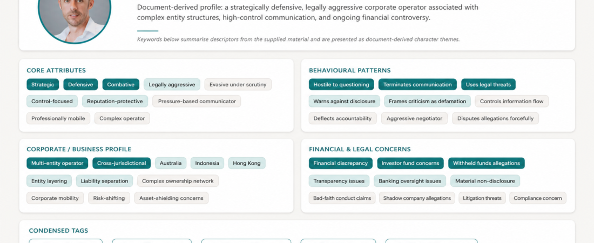The height and width of the screenshot is (243, 594).
Task: Click the Hong Kong tag
Action: click(247, 163)
